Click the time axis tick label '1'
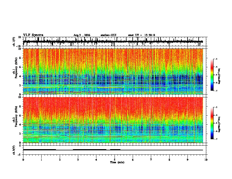 (x=41, y=160)
